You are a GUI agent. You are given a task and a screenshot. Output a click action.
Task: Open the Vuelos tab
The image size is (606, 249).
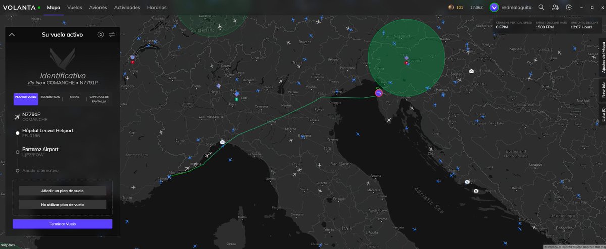[x=75, y=8]
